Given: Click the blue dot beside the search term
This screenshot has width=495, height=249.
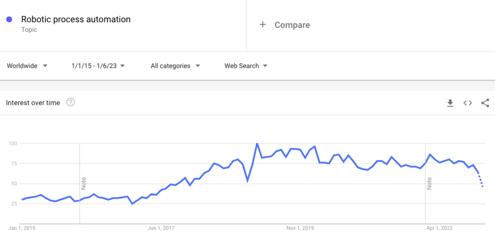Looking at the screenshot, I should pos(9,20).
